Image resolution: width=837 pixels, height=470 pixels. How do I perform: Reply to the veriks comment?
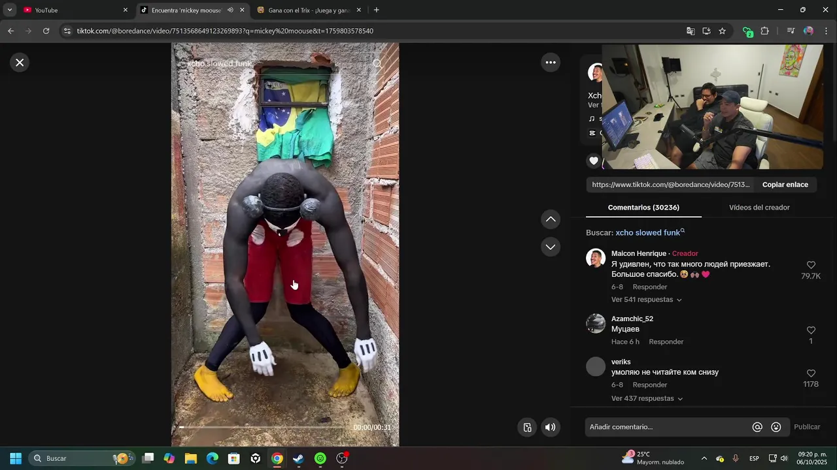pos(649,385)
